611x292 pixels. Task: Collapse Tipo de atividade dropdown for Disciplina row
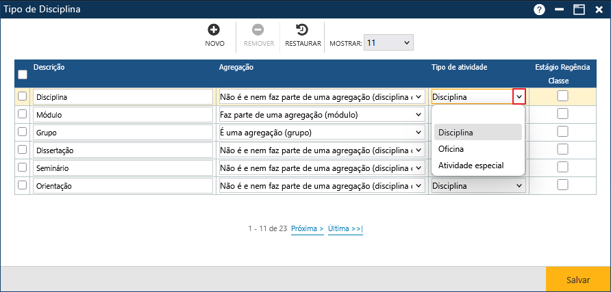coord(519,97)
